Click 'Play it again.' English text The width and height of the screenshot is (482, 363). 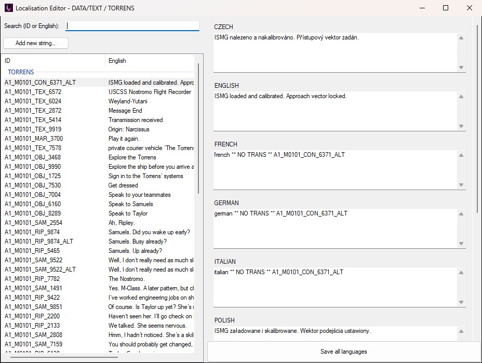point(124,139)
